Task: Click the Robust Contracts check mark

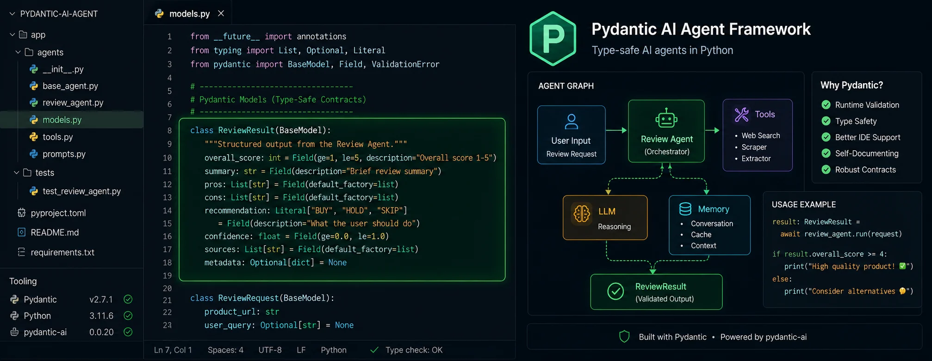Action: [x=826, y=170]
